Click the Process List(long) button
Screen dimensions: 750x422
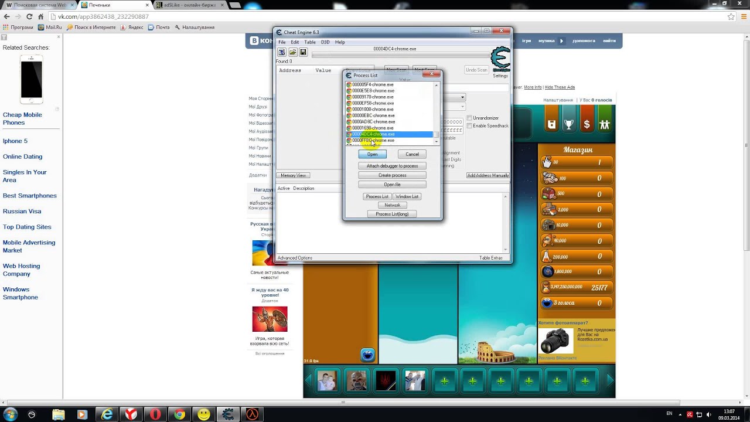click(392, 214)
